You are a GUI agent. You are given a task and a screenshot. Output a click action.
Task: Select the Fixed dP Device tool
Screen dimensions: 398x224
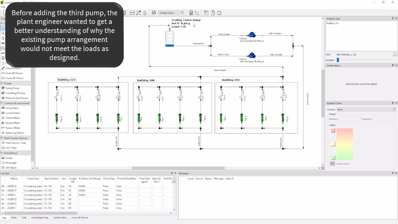coord(14,73)
